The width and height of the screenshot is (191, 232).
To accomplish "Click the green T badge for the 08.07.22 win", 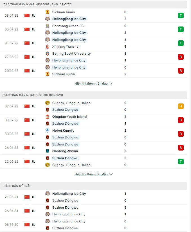I will pyautogui.click(x=181, y=16).
